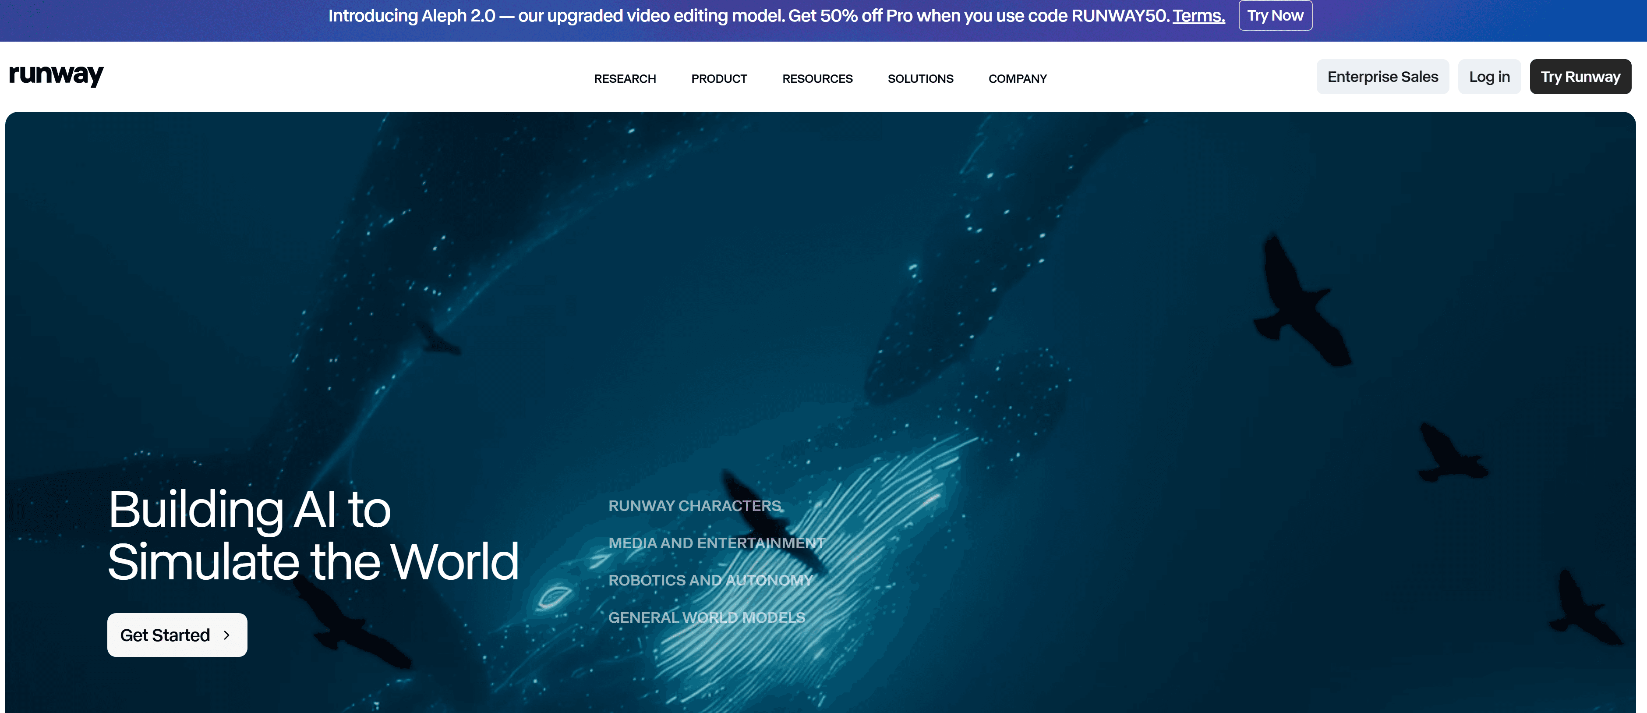
Task: Open the Product menu
Action: pos(719,78)
